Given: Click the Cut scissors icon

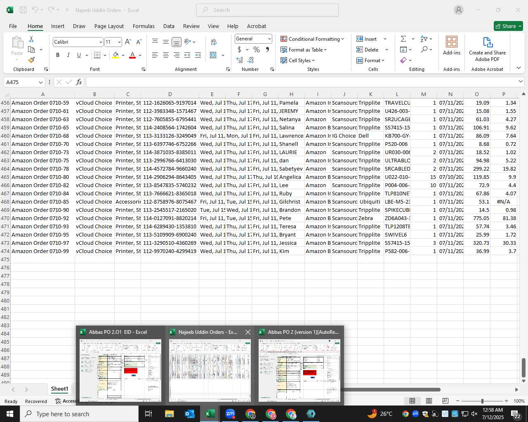Looking at the screenshot, I should [31, 39].
